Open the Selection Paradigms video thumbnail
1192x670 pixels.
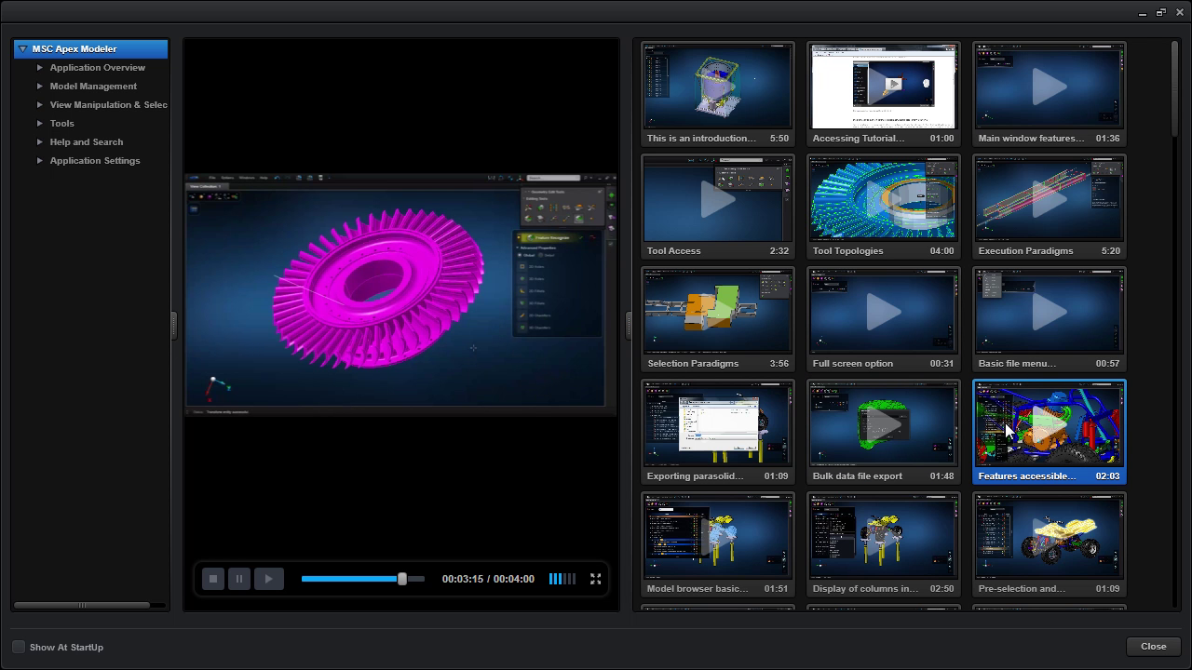[x=718, y=319]
